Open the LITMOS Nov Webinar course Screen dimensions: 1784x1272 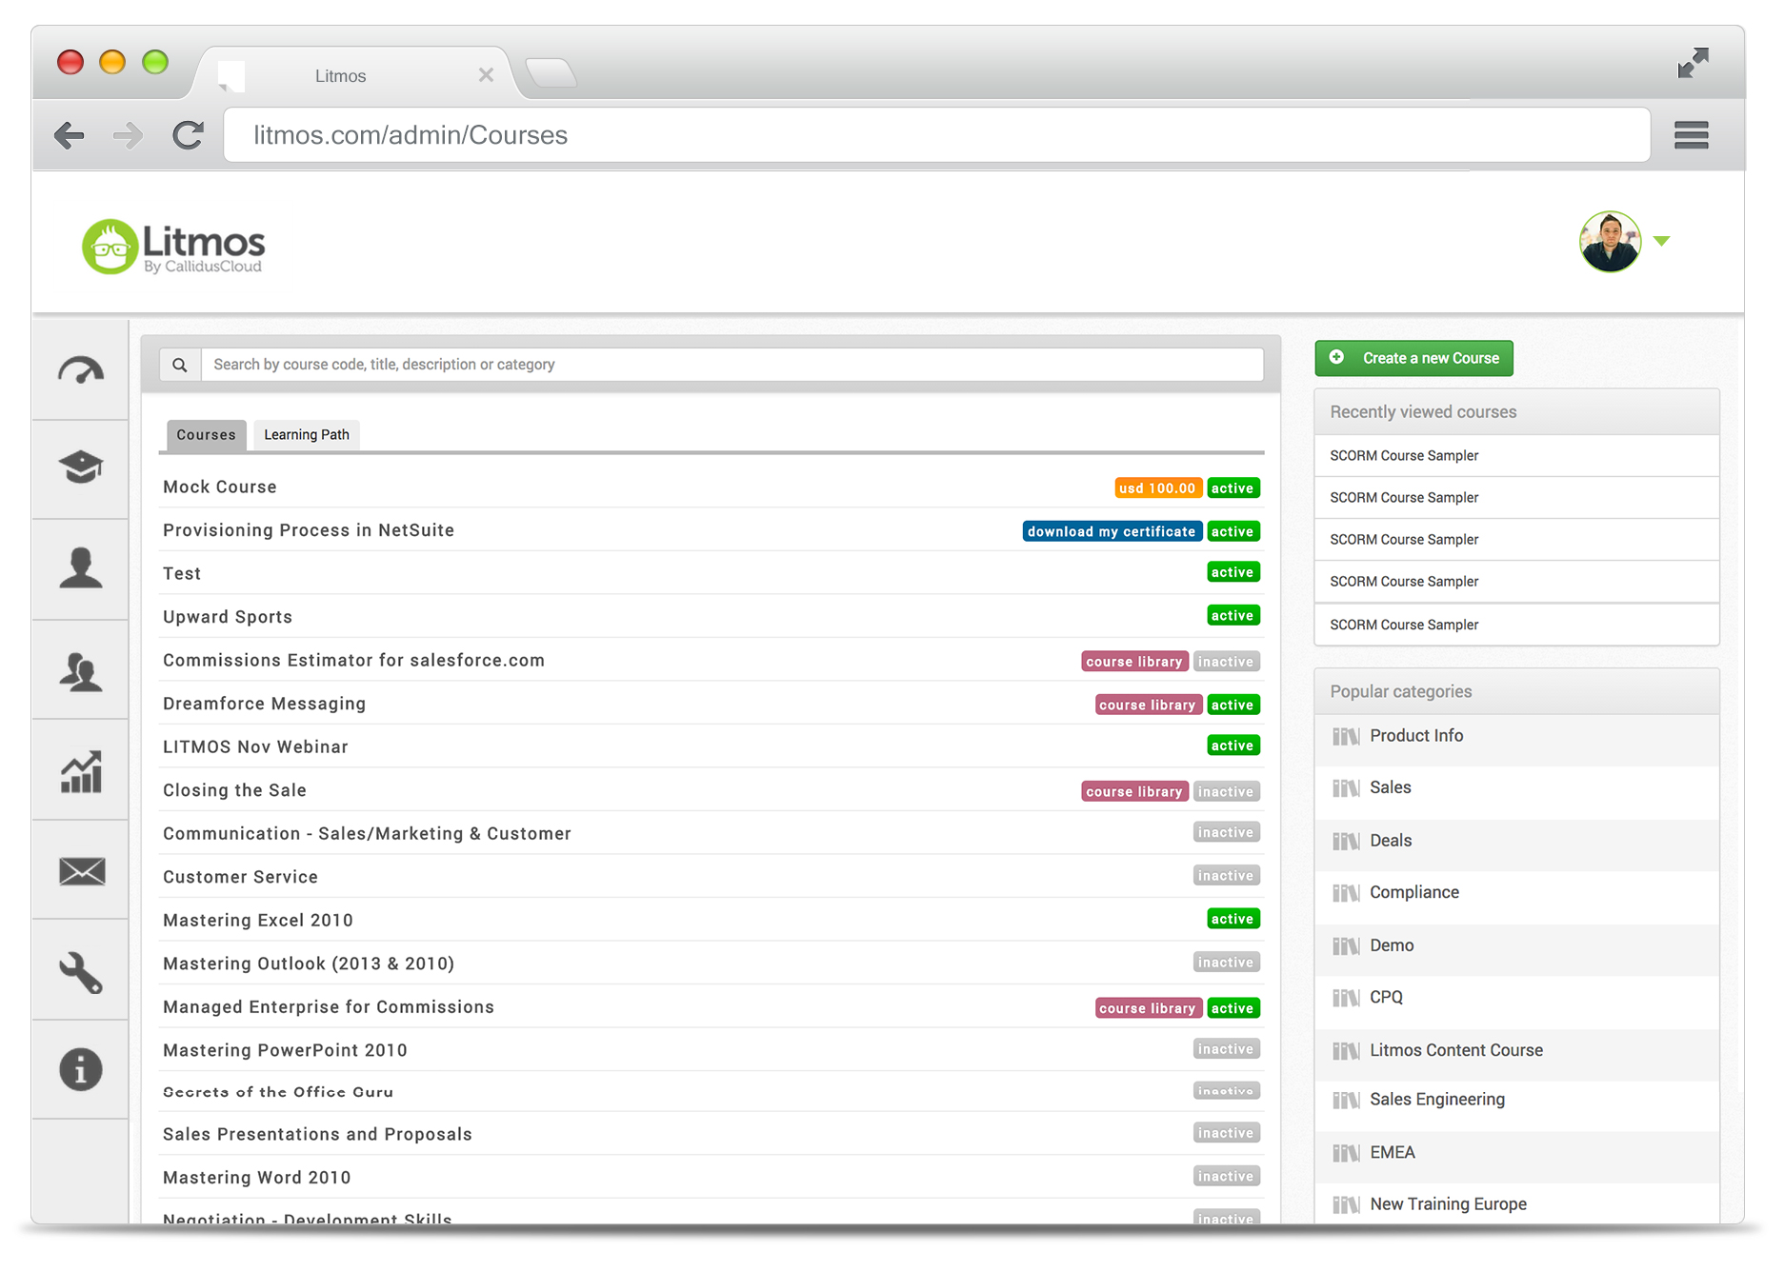[x=255, y=747]
